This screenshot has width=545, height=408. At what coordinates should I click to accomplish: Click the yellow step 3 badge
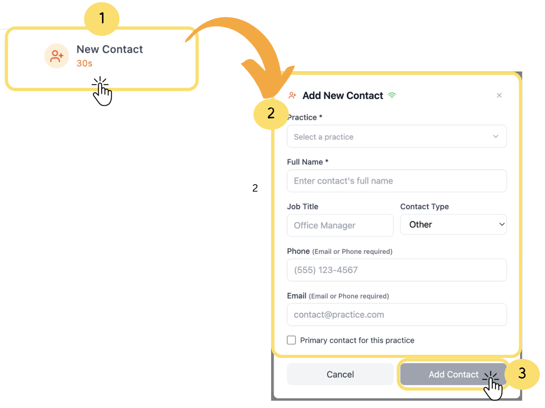522,373
